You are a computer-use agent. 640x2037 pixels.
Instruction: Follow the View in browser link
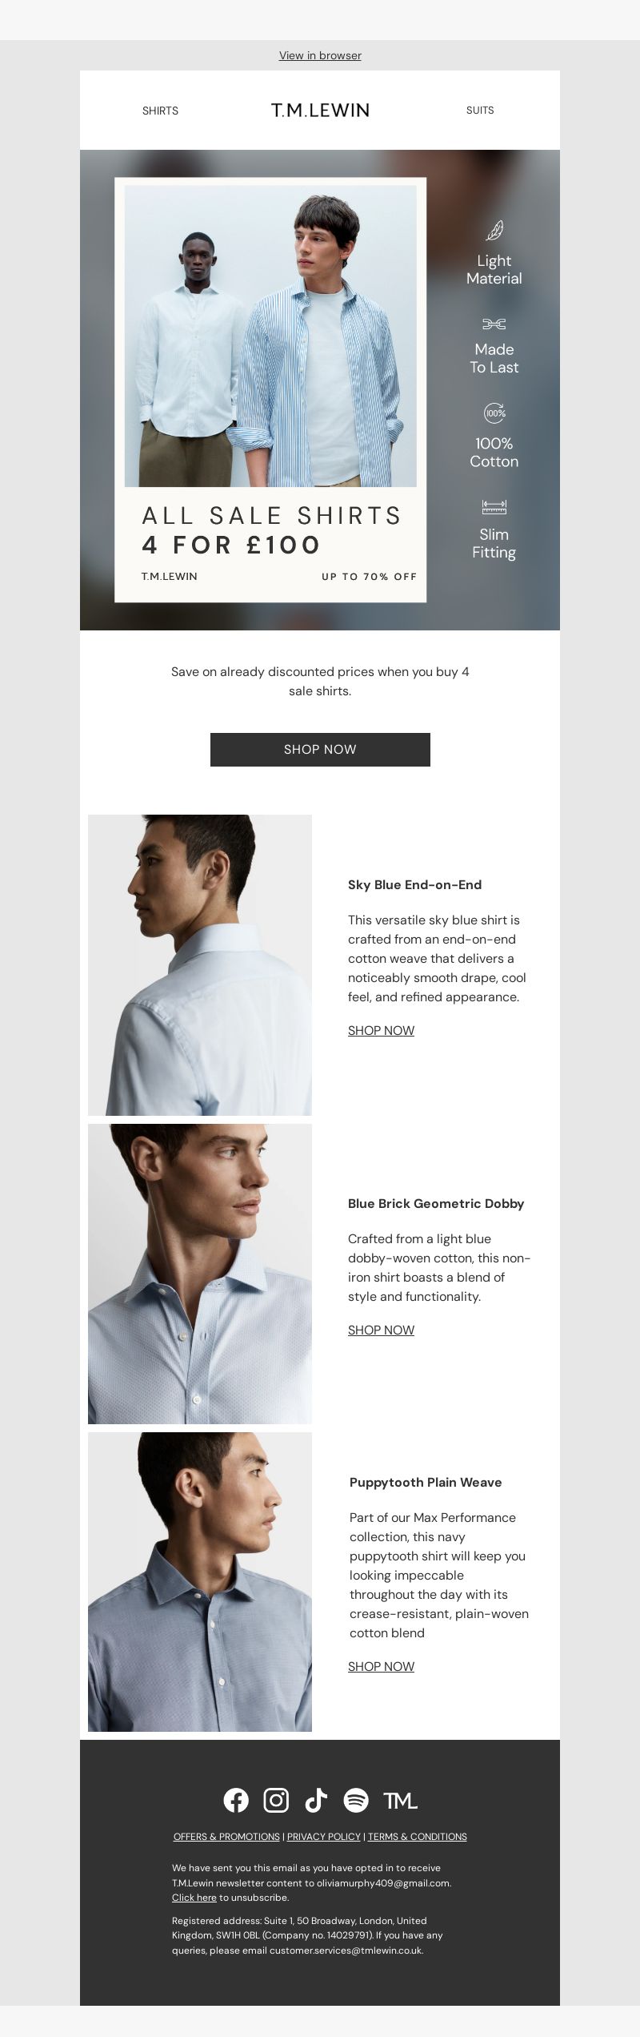[320, 55]
